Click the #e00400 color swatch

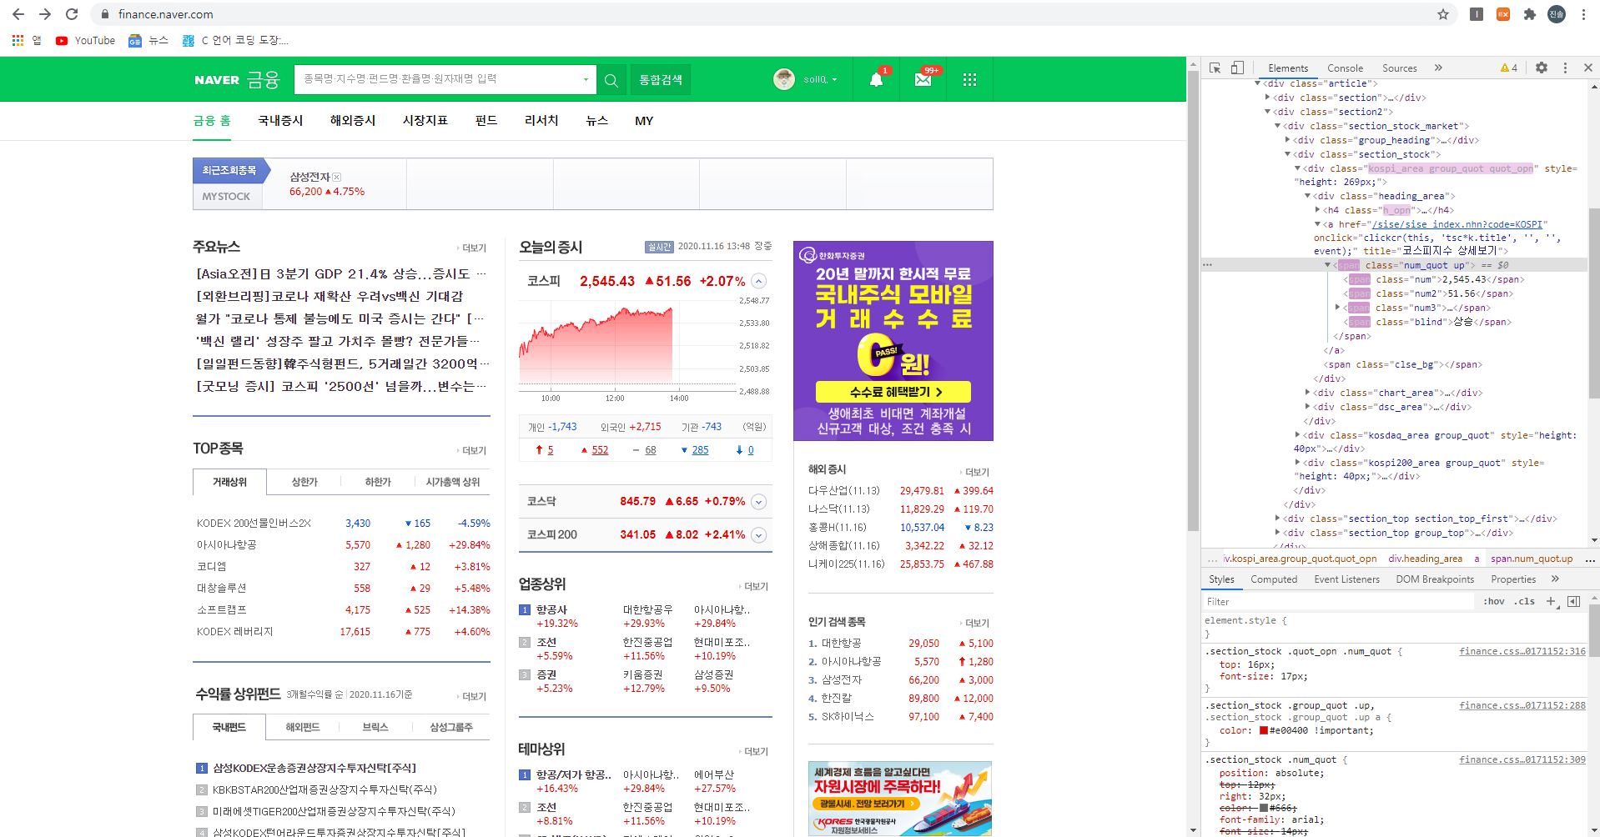[x=1264, y=730]
